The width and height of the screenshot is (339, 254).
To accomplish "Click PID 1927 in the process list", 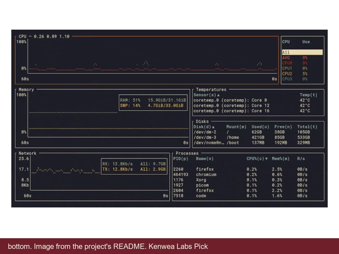I will tap(178, 185).
